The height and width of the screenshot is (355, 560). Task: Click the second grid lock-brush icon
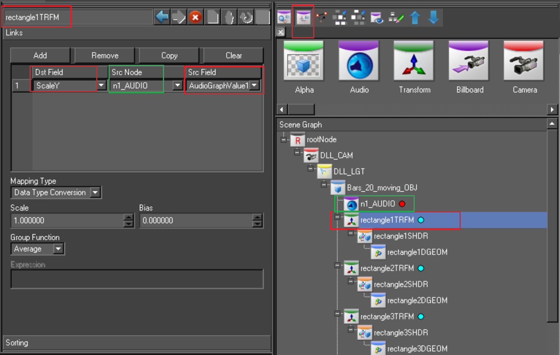(358, 18)
